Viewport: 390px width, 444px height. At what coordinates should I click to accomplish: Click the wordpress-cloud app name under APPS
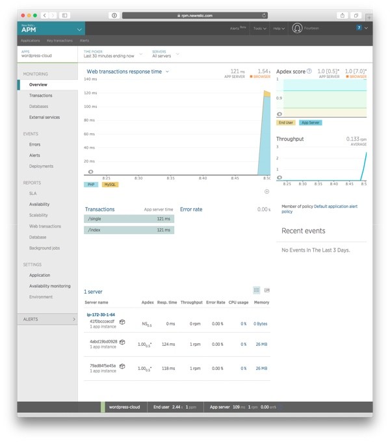tap(36, 56)
